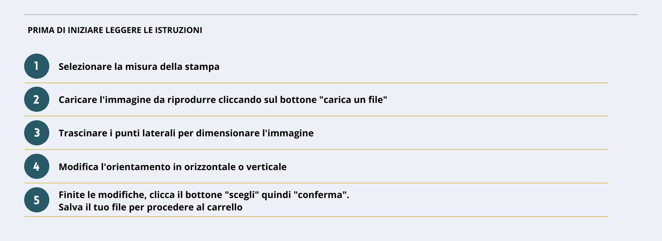Click the quoted word "conferma" in step 5

[x=320, y=195]
